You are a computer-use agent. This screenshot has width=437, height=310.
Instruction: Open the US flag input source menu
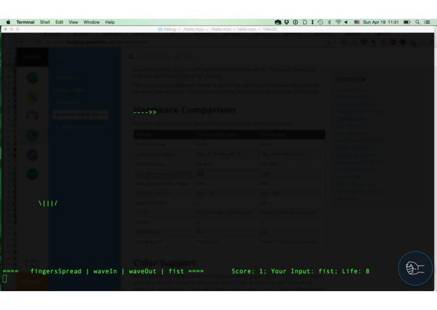357,22
